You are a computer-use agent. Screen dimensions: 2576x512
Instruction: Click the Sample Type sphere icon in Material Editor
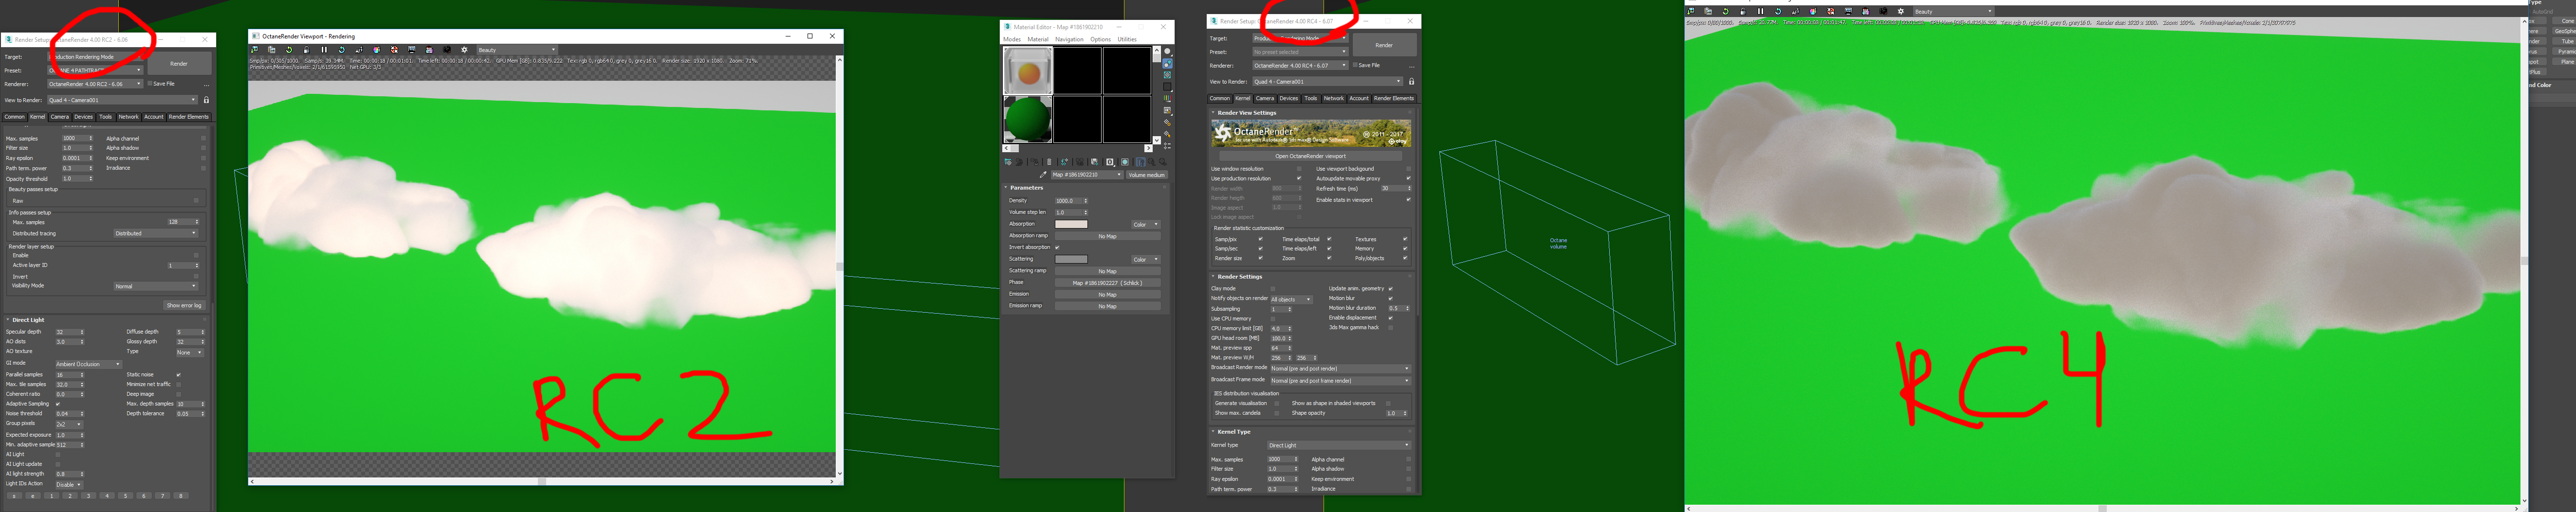(1167, 51)
